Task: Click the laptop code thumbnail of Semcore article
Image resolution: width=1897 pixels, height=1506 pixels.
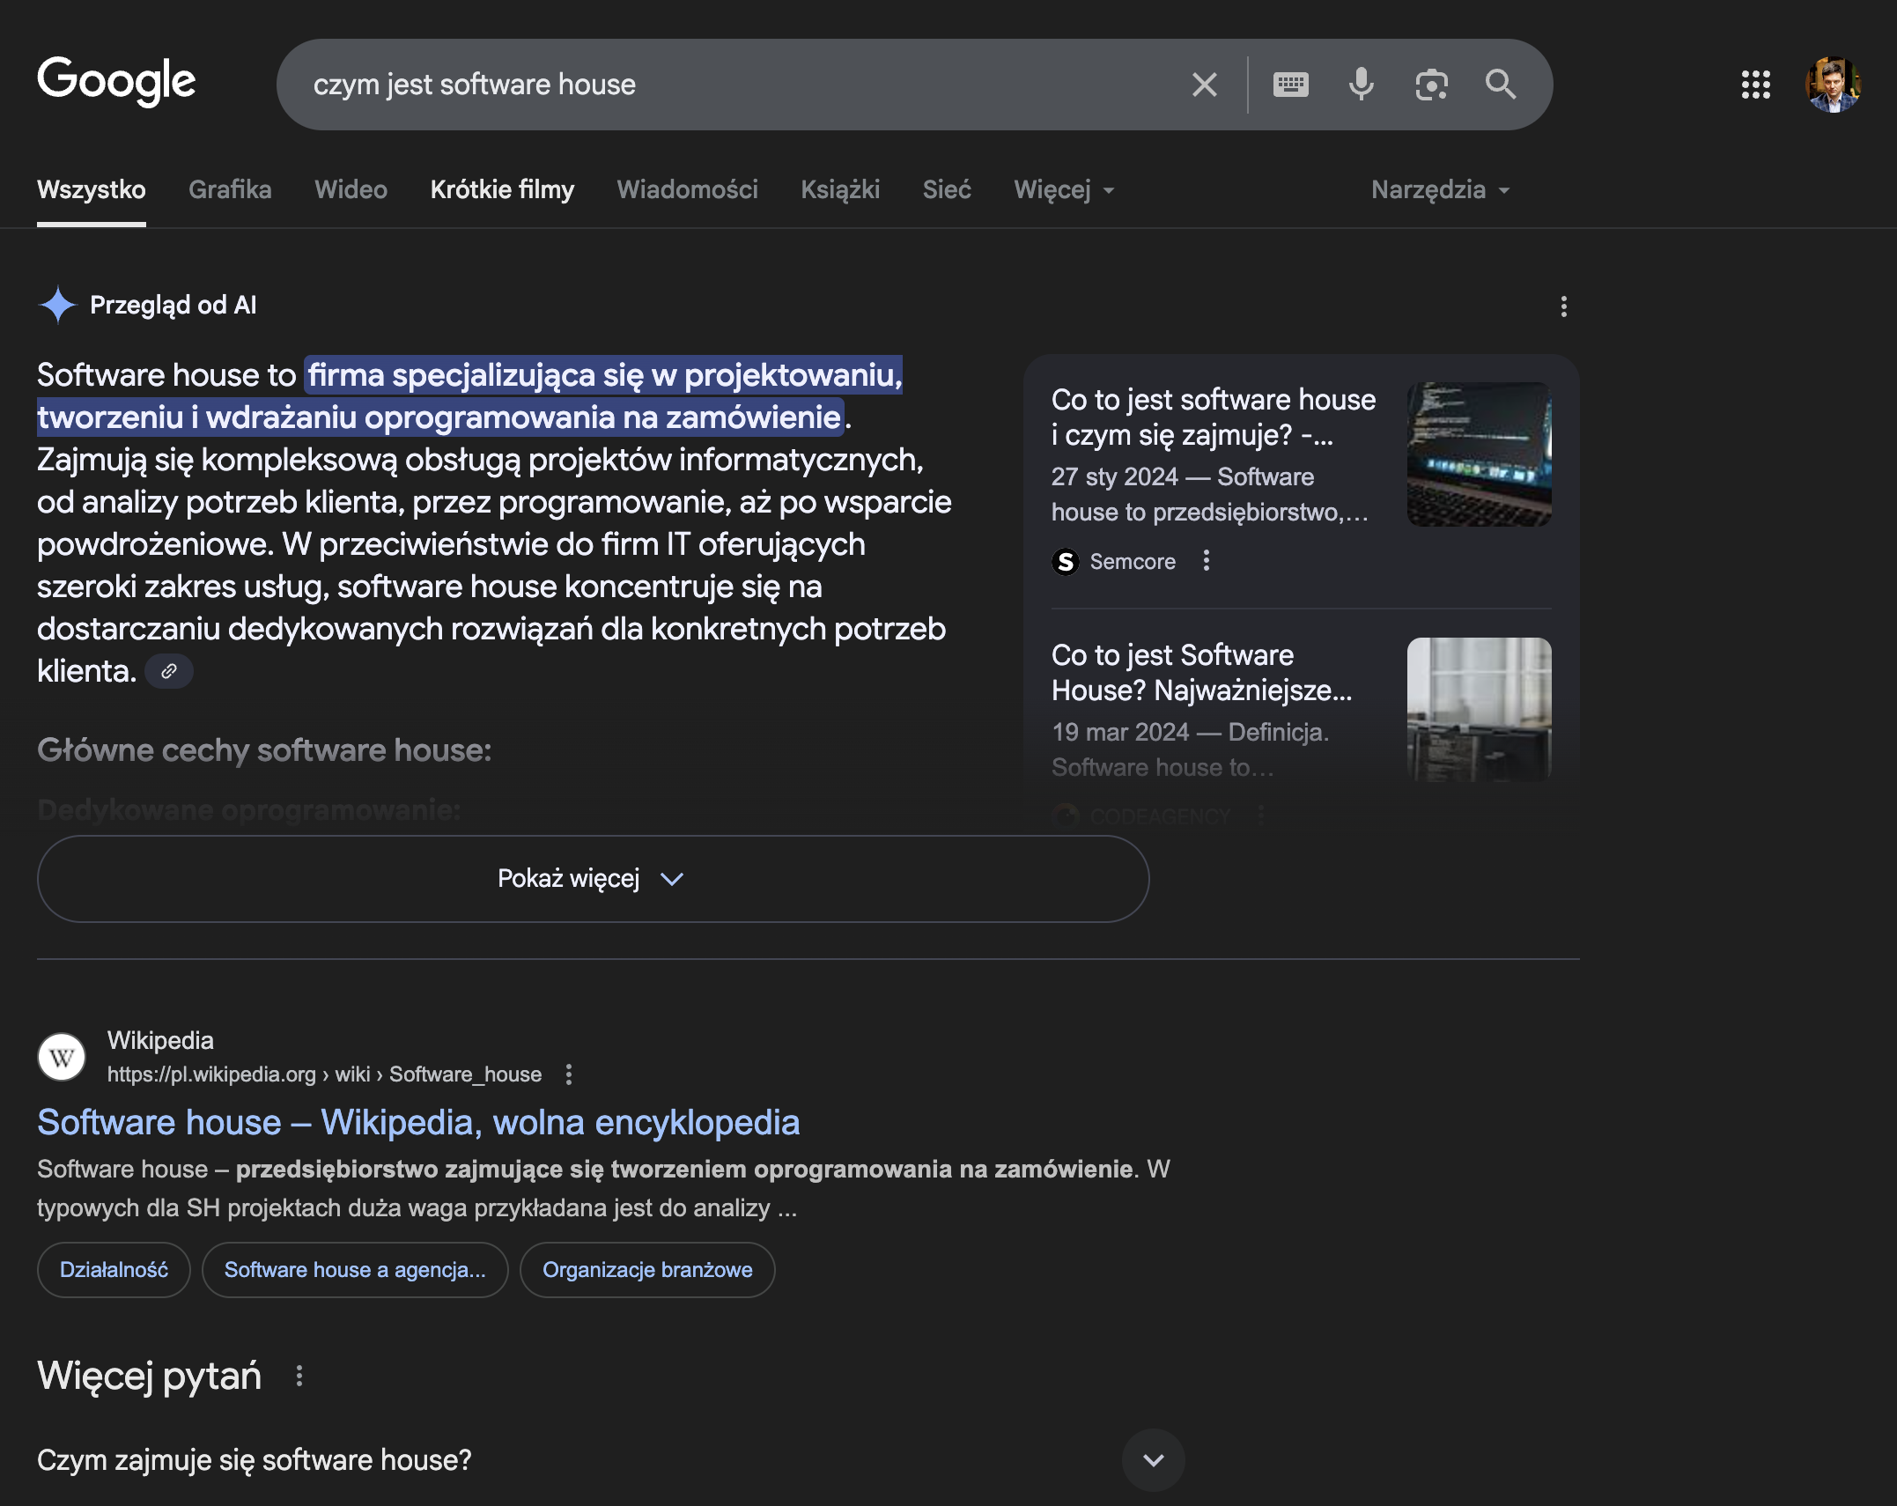Action: (x=1479, y=454)
